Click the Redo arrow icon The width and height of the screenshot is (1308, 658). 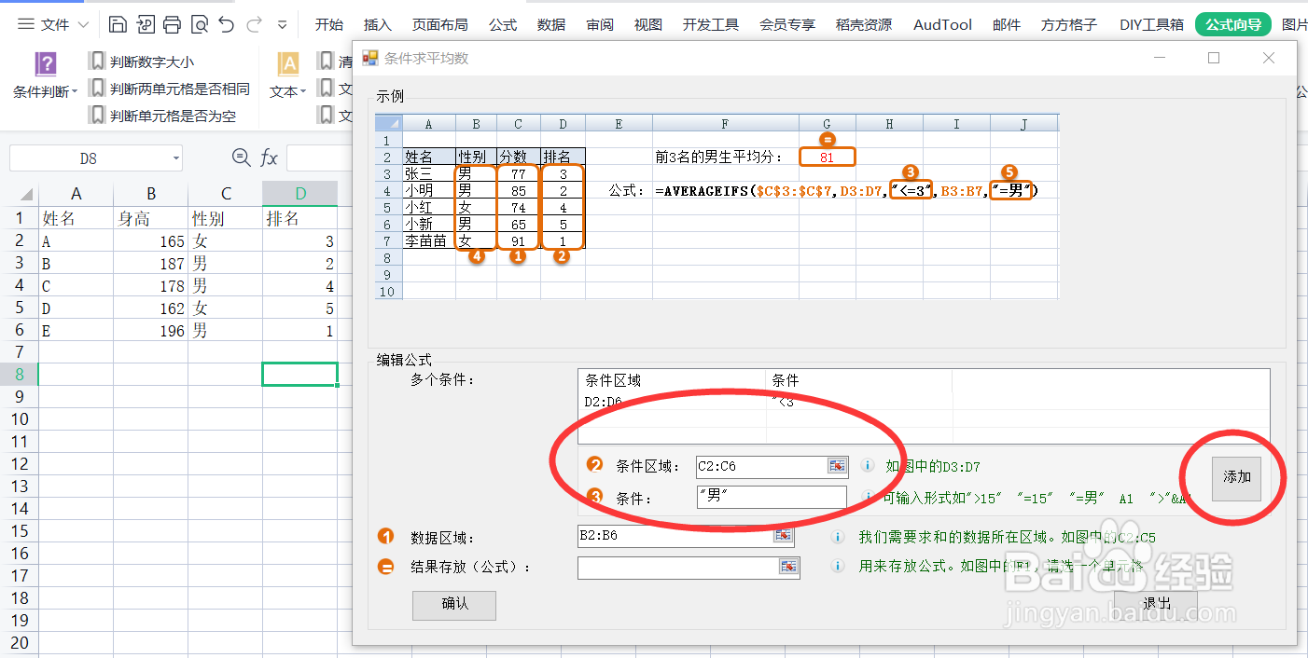pyautogui.click(x=253, y=25)
